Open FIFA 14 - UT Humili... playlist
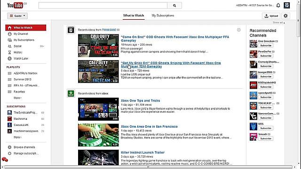Viewport: 301px width, 169px height. coord(26,85)
